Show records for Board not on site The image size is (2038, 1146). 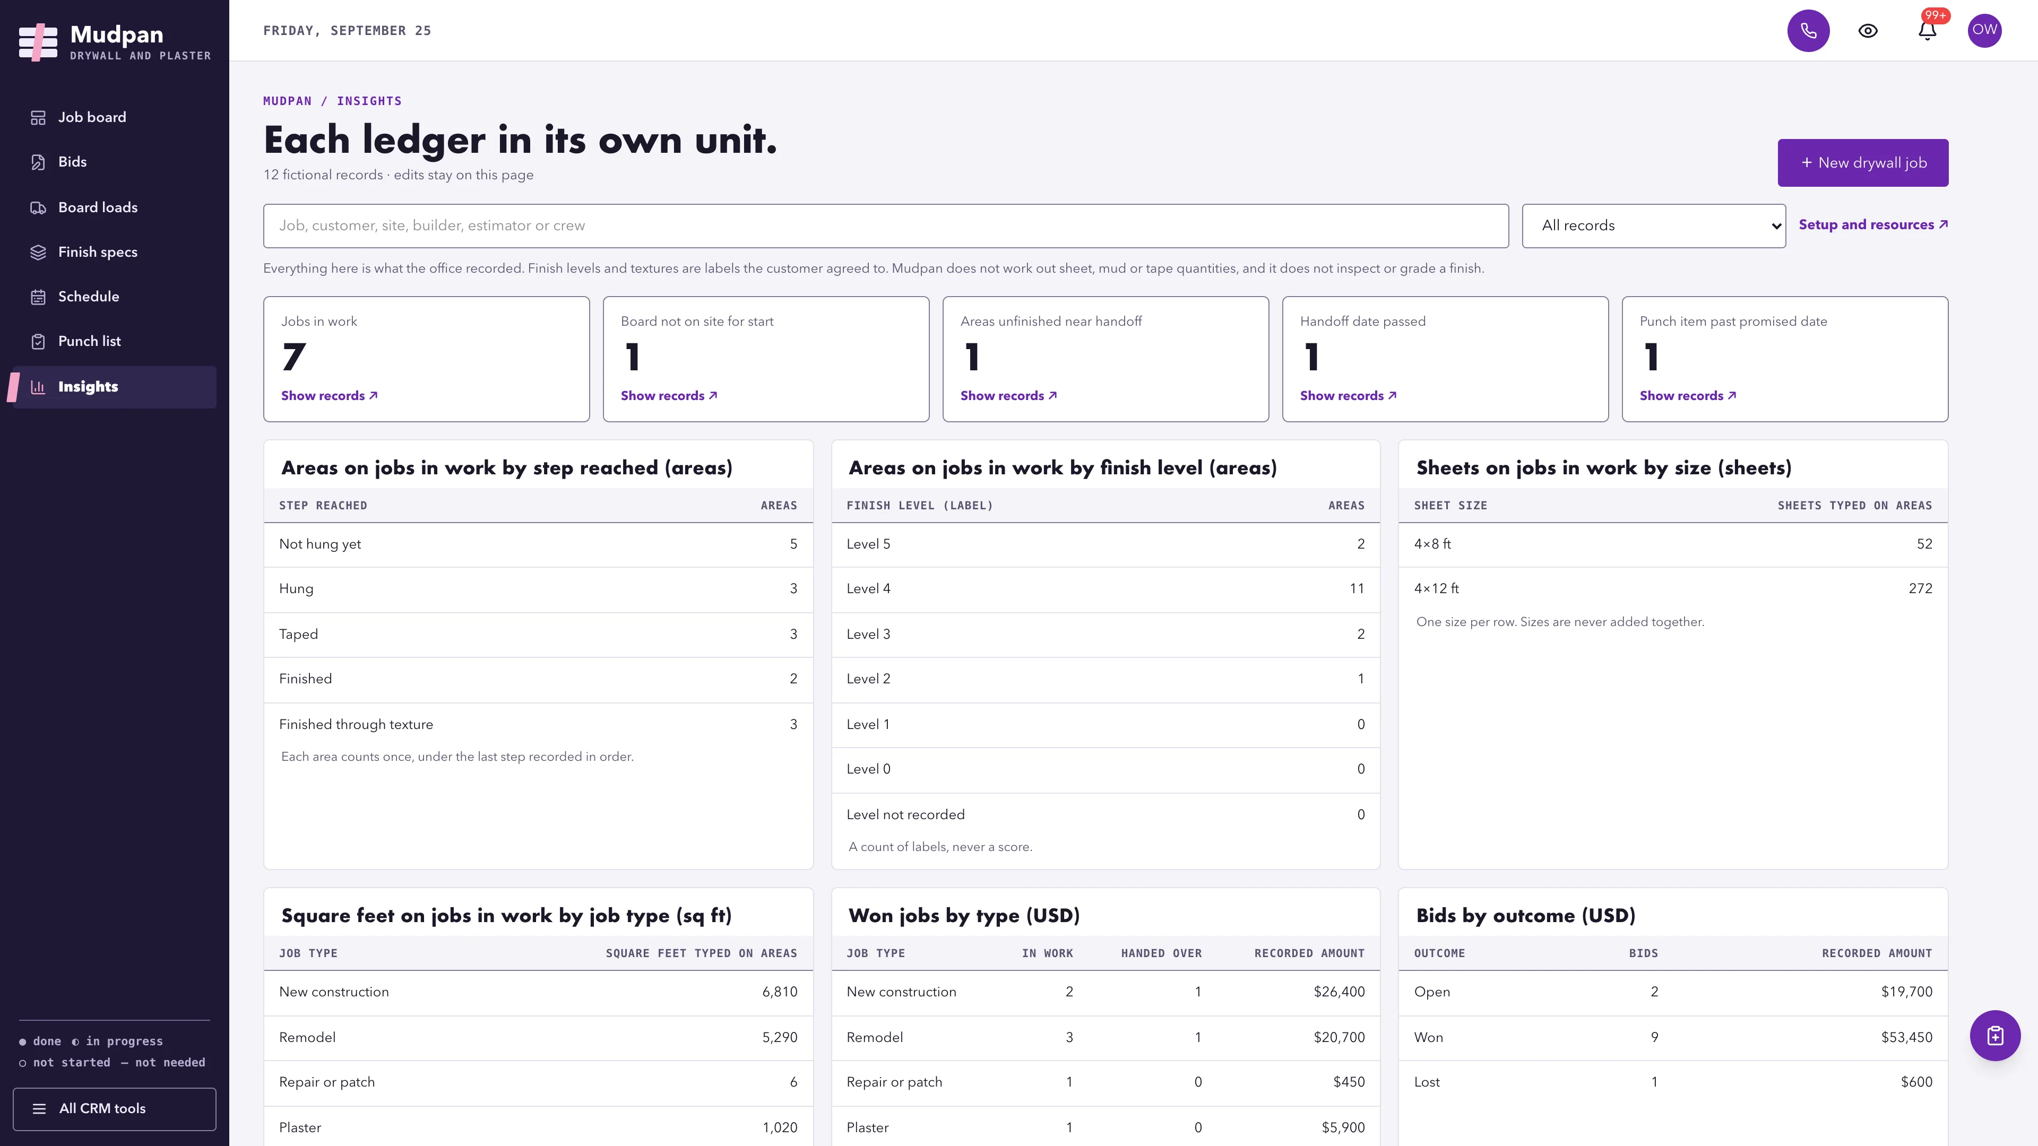click(669, 395)
